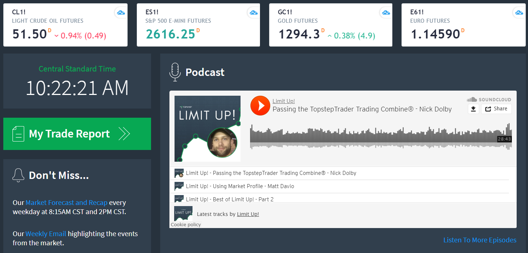This screenshot has width=528, height=253.
Task: Click cloud icon on S&P 500 E-Mini card
Action: tap(253, 13)
